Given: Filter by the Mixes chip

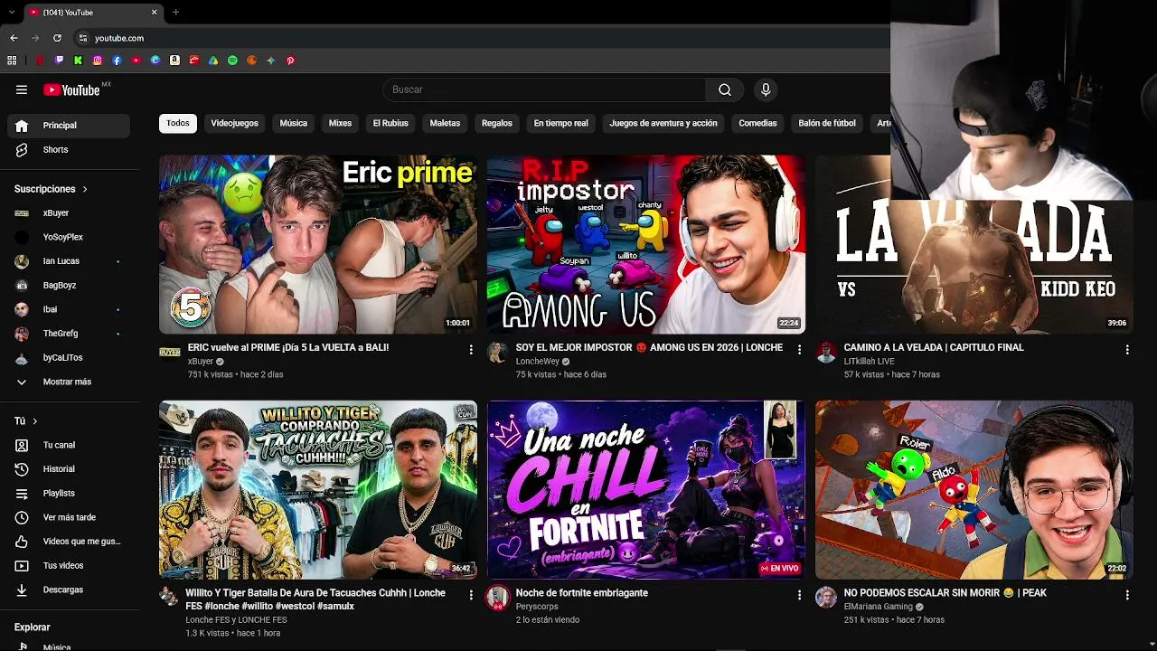Looking at the screenshot, I should [340, 123].
